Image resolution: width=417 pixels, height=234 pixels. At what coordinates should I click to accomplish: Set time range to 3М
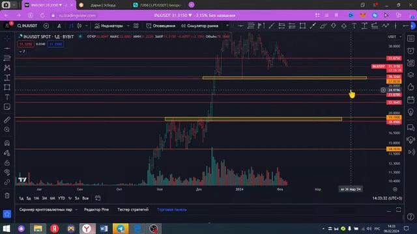click(x=44, y=198)
